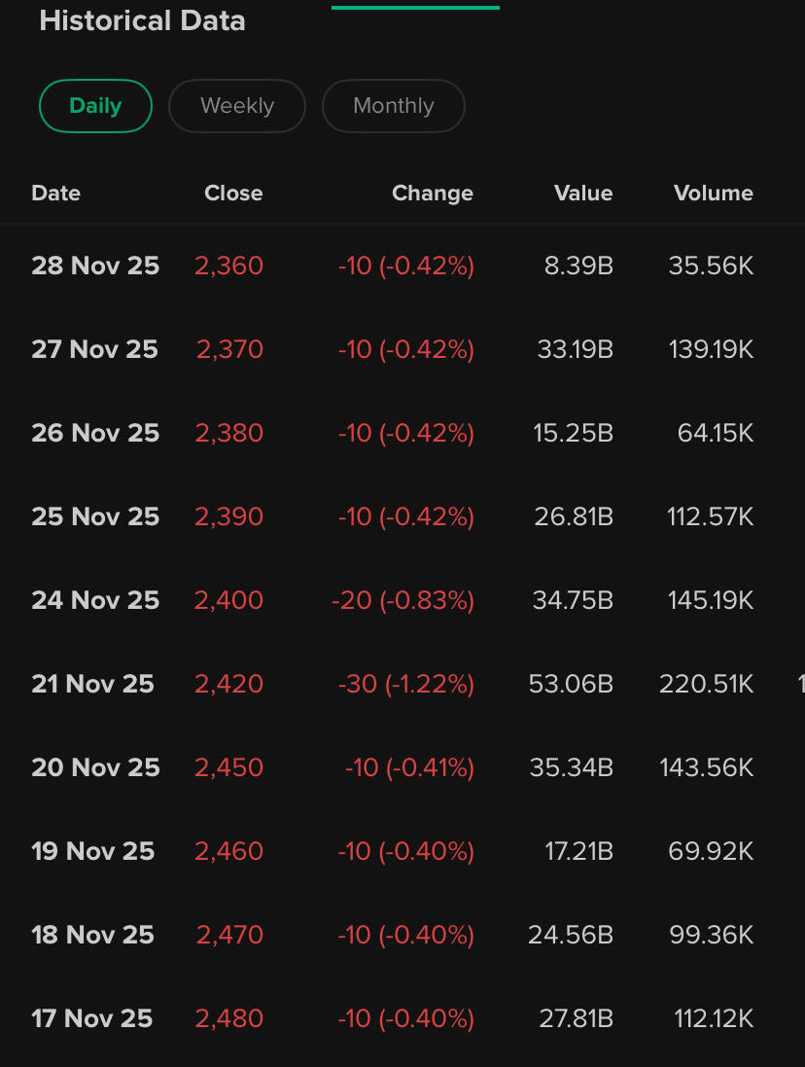Tap the 21 Nov 25 row
The width and height of the screenshot is (805, 1067).
tap(93, 684)
